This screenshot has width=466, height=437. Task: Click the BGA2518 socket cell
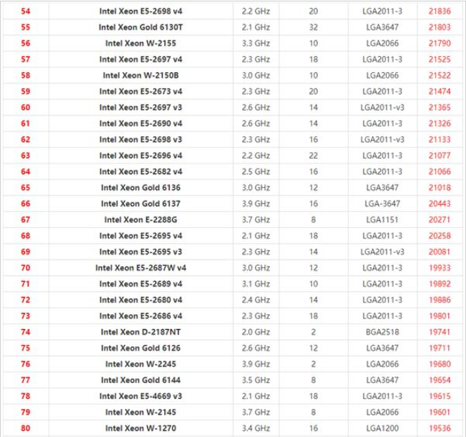382,332
